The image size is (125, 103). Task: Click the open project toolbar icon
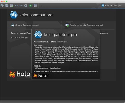(2, 6)
